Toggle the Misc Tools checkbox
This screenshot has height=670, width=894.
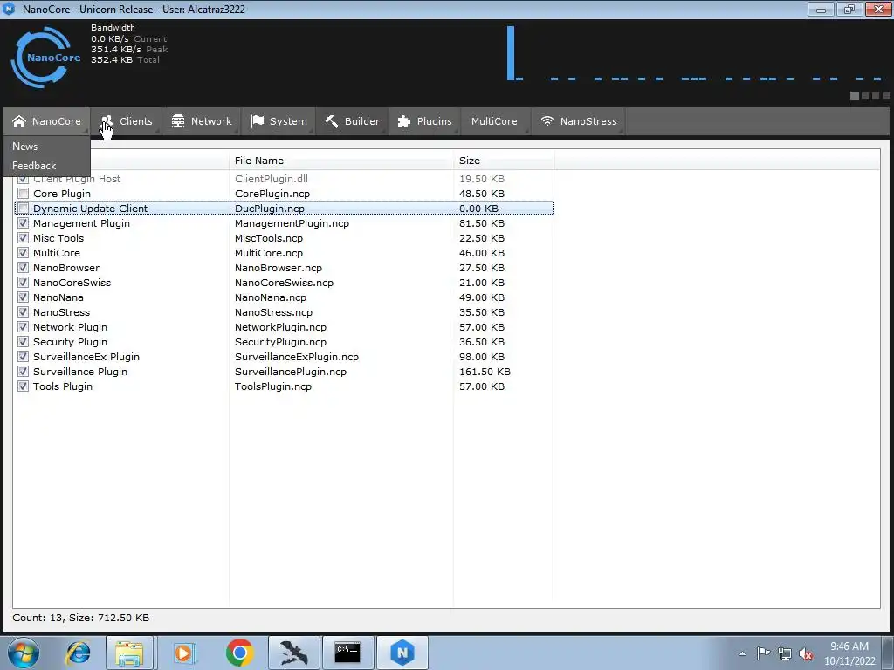[x=23, y=238]
